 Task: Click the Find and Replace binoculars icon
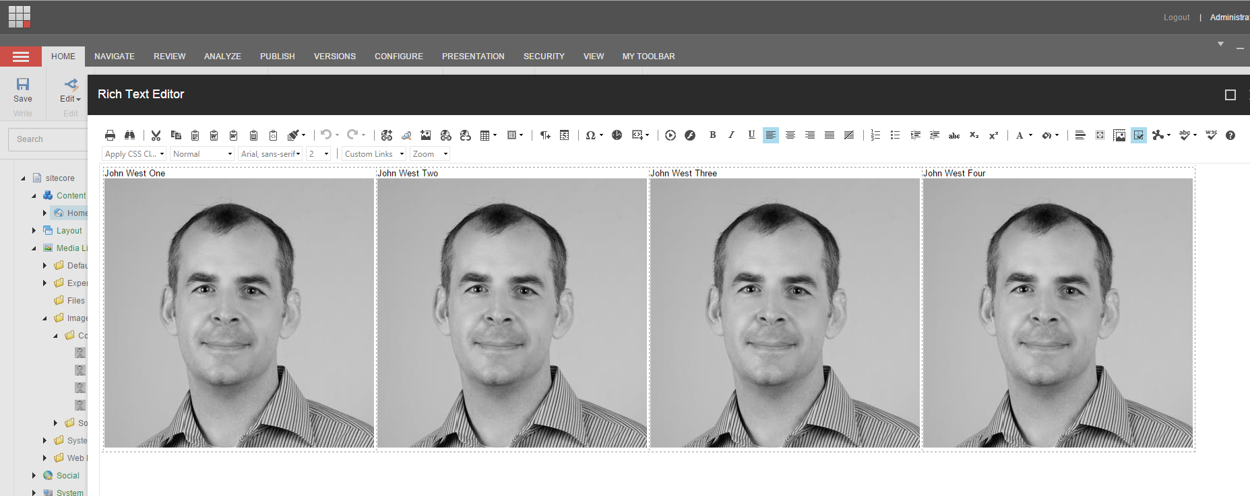coord(129,135)
